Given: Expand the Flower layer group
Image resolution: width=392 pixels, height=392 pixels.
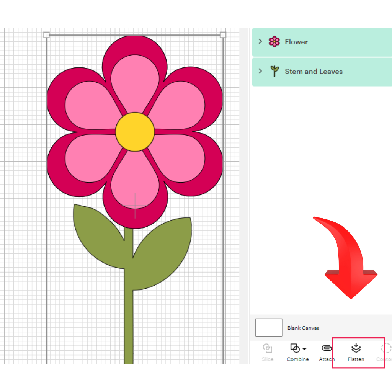Looking at the screenshot, I should click(x=260, y=41).
